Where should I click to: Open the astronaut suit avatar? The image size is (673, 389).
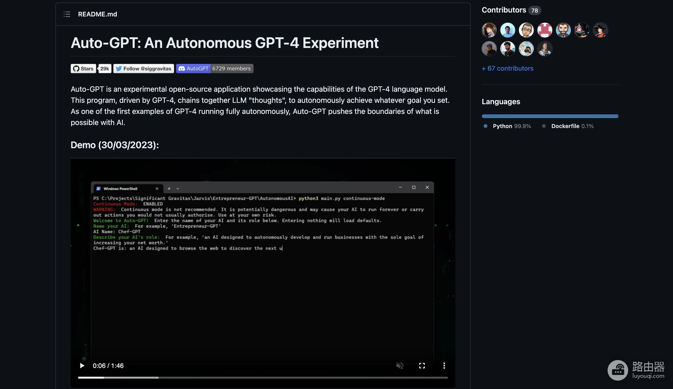coord(544,49)
